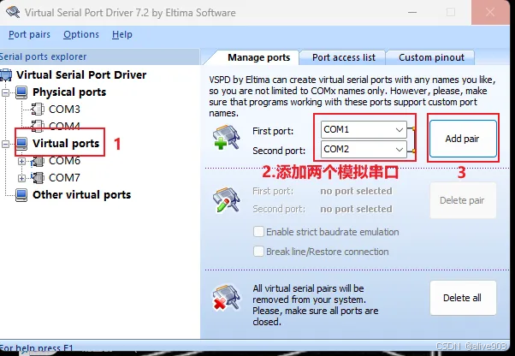Click the Virtual ports computer icon

pyautogui.click(x=21, y=144)
